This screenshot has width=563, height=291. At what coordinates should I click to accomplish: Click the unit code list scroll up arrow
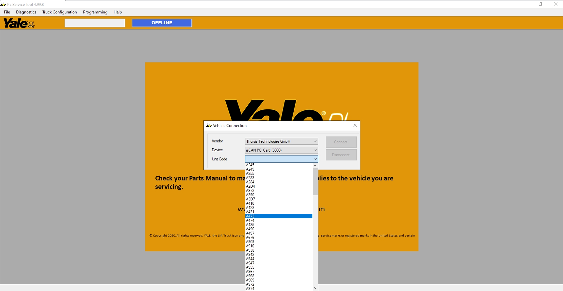(x=315, y=166)
